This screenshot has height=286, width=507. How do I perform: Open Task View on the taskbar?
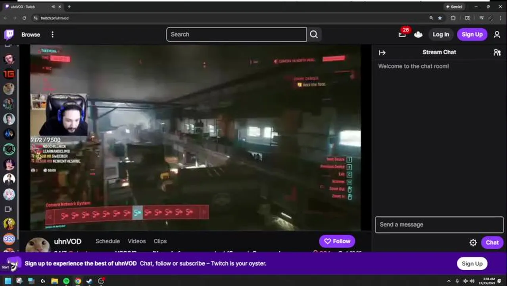(x=31, y=281)
